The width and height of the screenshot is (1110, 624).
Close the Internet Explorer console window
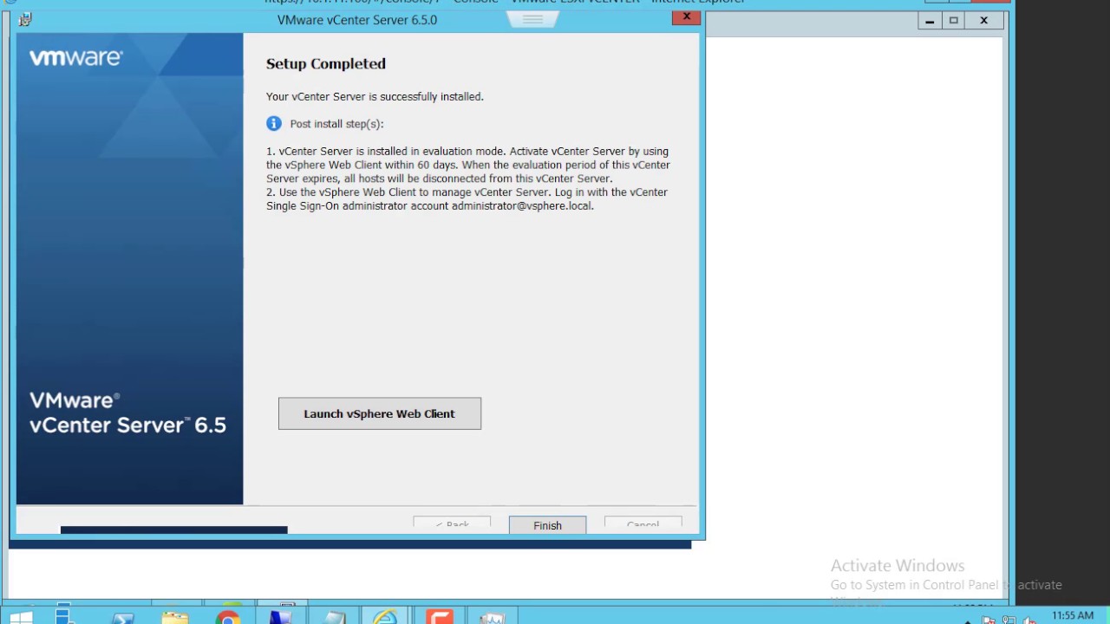point(984,21)
